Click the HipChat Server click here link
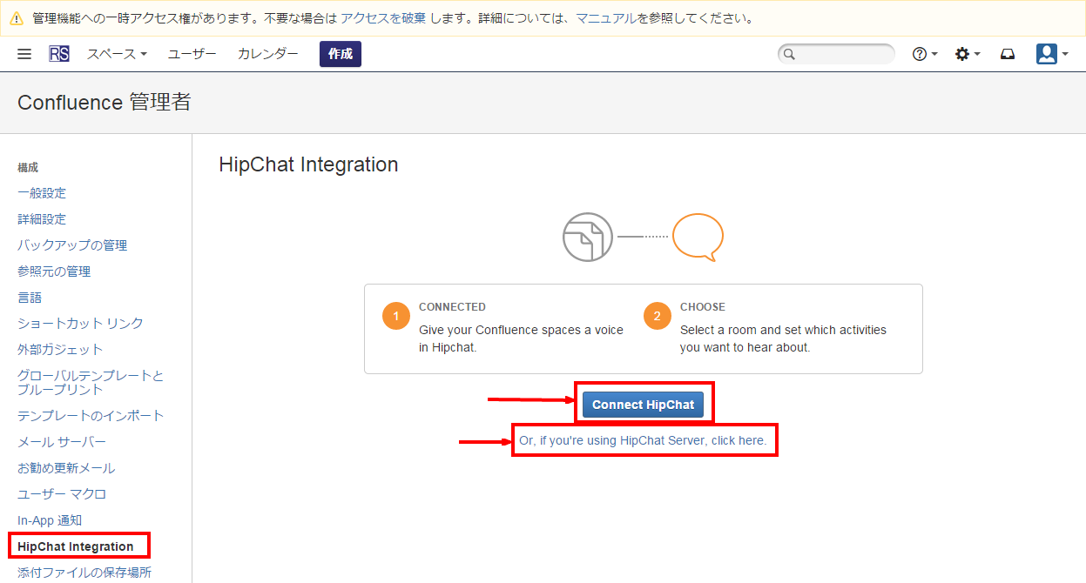 (x=643, y=440)
